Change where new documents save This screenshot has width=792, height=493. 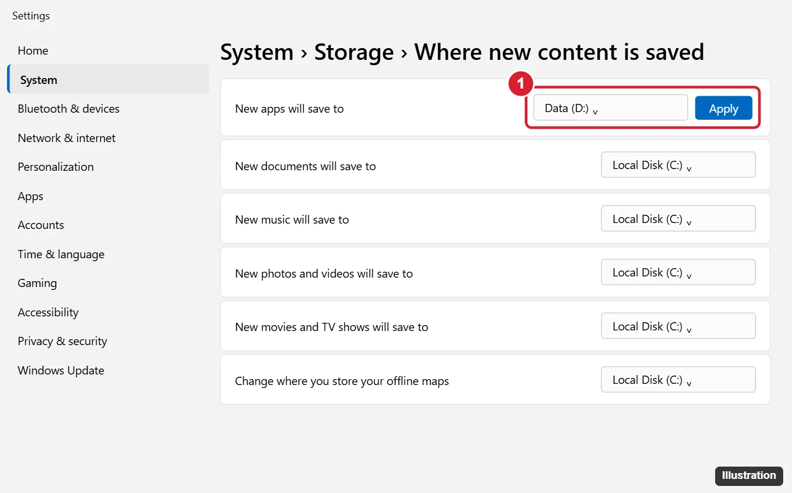coord(678,165)
